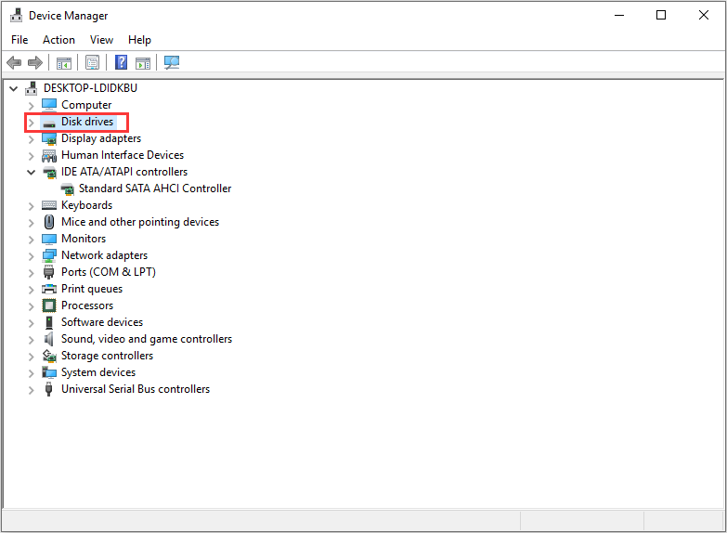Click the Network adapters category icon
The height and width of the screenshot is (533, 727).
49,255
